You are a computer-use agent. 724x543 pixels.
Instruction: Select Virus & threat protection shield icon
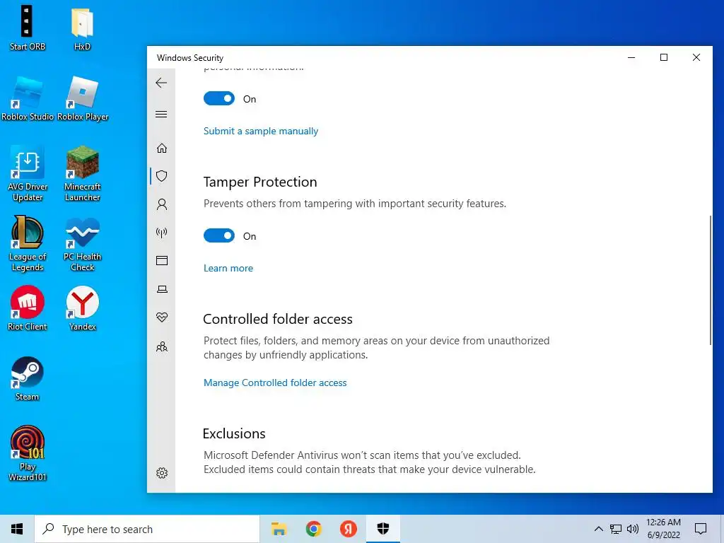162,176
